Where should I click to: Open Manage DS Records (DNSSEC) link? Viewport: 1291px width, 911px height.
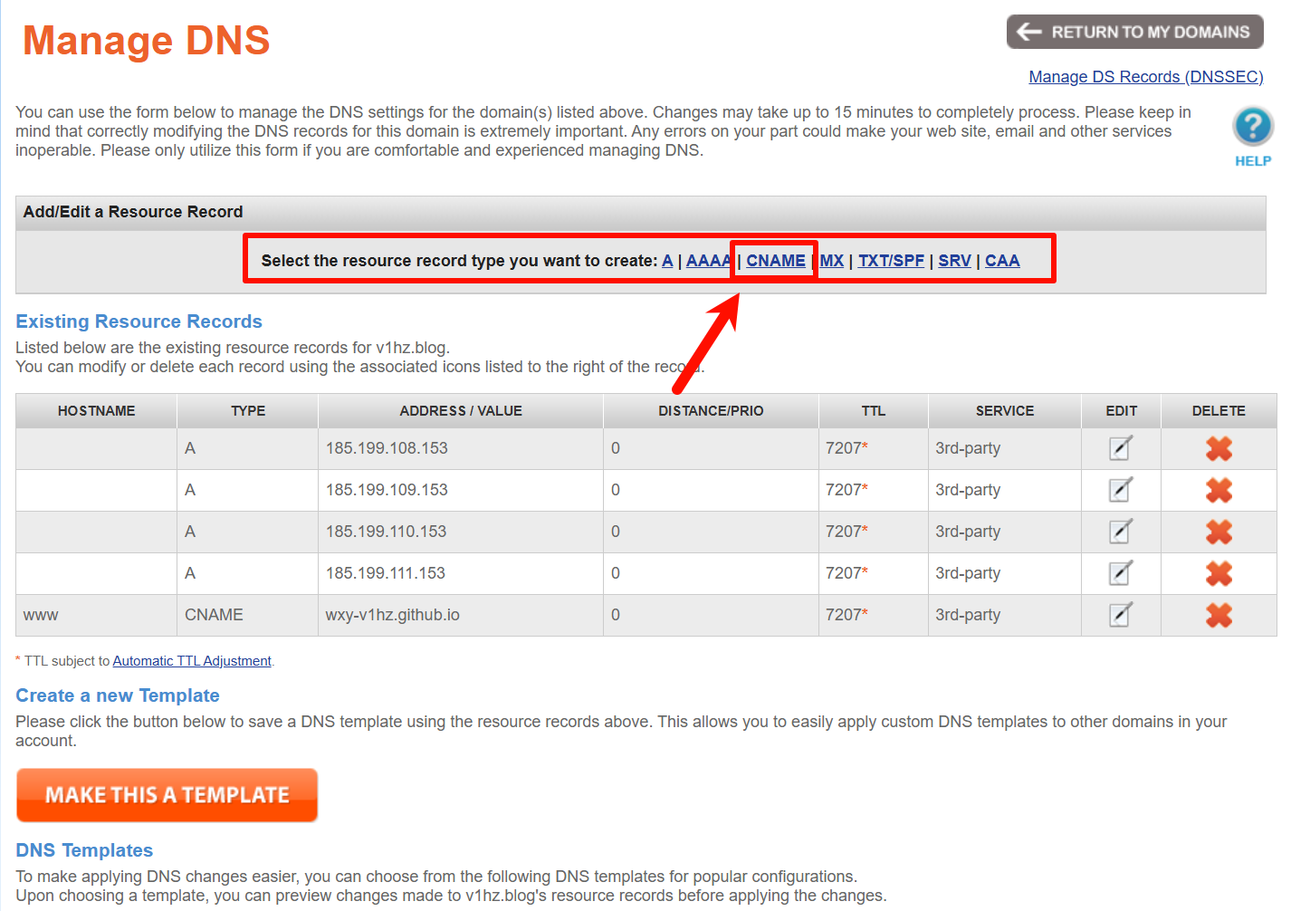(1145, 77)
